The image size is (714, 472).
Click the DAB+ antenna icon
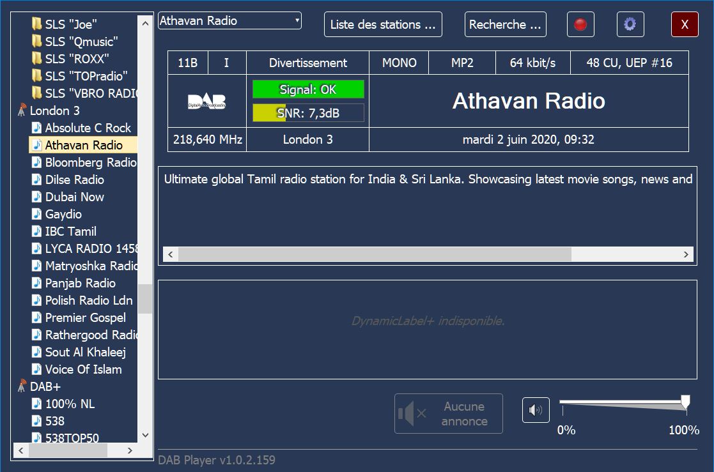click(x=21, y=386)
